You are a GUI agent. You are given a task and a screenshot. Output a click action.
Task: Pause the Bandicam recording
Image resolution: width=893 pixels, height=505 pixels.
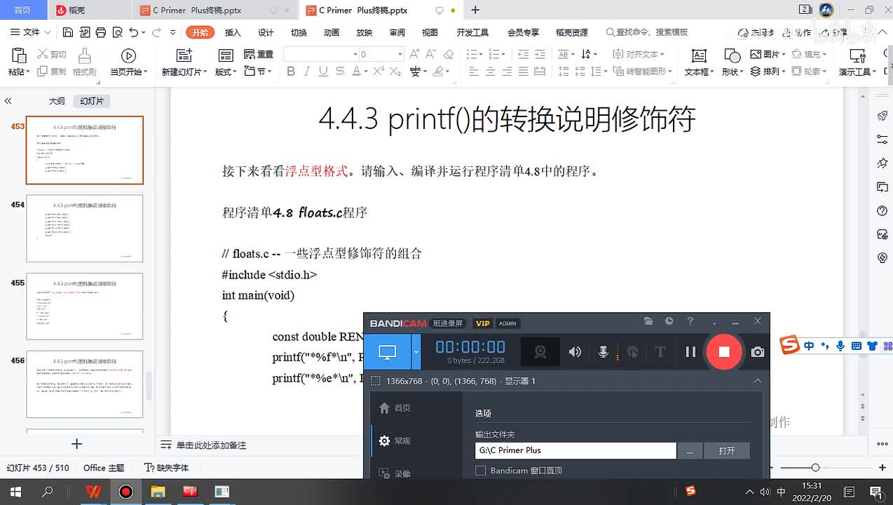tap(690, 352)
